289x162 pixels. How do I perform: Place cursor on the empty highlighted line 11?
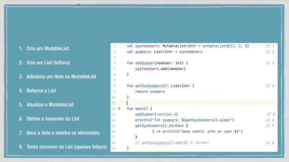[194, 103]
